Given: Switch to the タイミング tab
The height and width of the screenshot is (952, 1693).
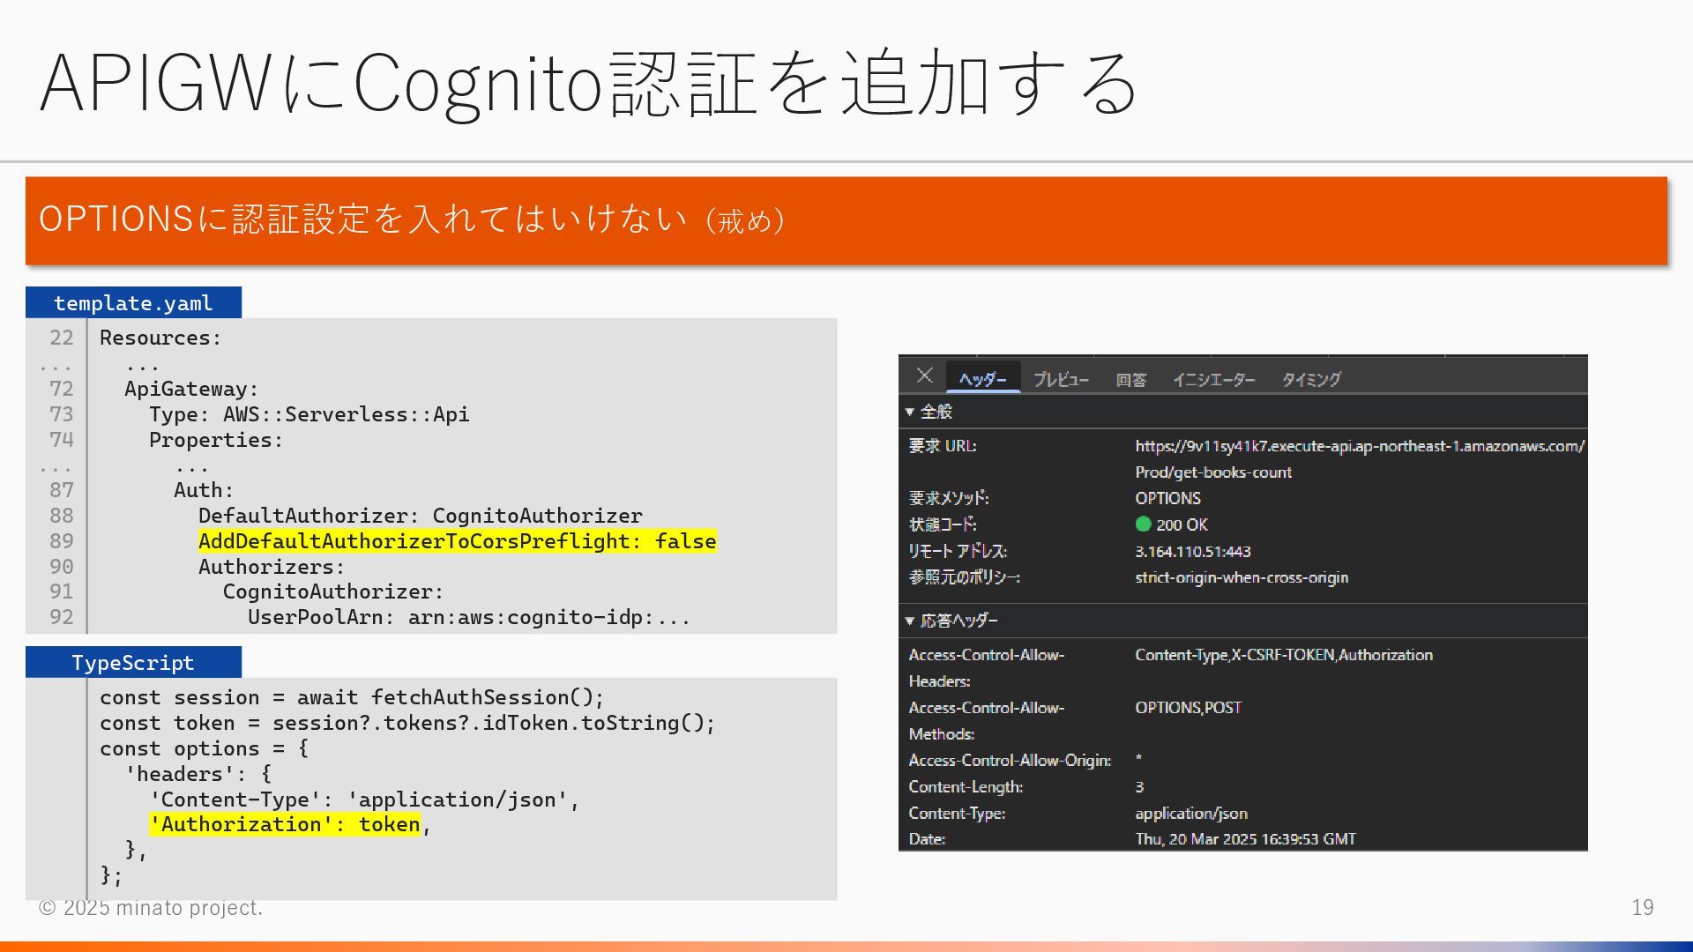Looking at the screenshot, I should point(1310,379).
